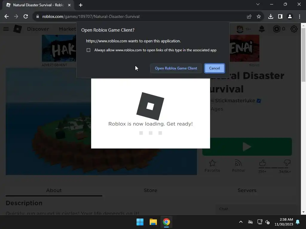Image resolution: width=306 pixels, height=229 pixels.
Task: Open Chrome downloads icon
Action: tap(270, 17)
